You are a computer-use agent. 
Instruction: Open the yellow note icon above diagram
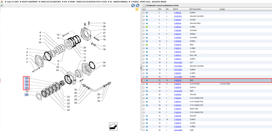[x=137, y=9]
